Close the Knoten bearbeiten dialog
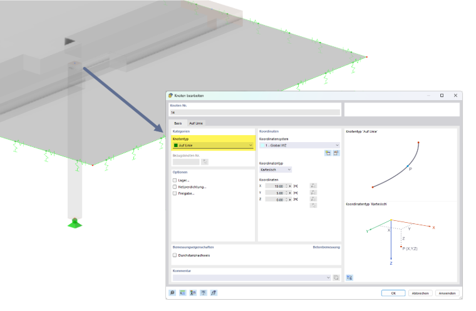This screenshot has width=476, height=311. click(455, 96)
